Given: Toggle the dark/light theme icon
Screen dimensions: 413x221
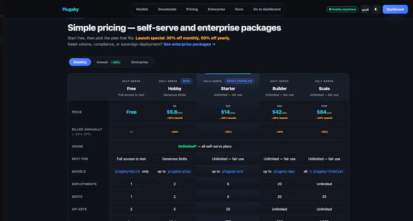Looking at the screenshot, I should click(x=376, y=9).
